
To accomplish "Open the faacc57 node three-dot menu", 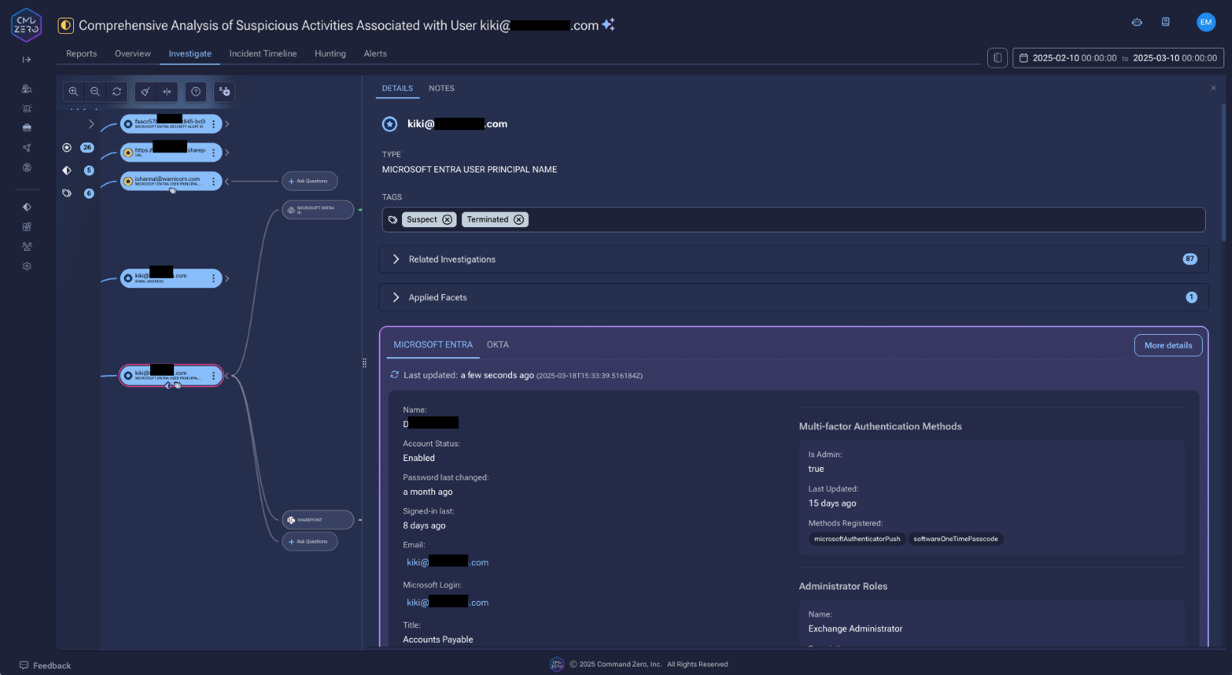I will 214,124.
